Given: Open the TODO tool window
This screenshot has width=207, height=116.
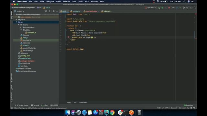Looking at the screenshot, I should click(54, 105).
